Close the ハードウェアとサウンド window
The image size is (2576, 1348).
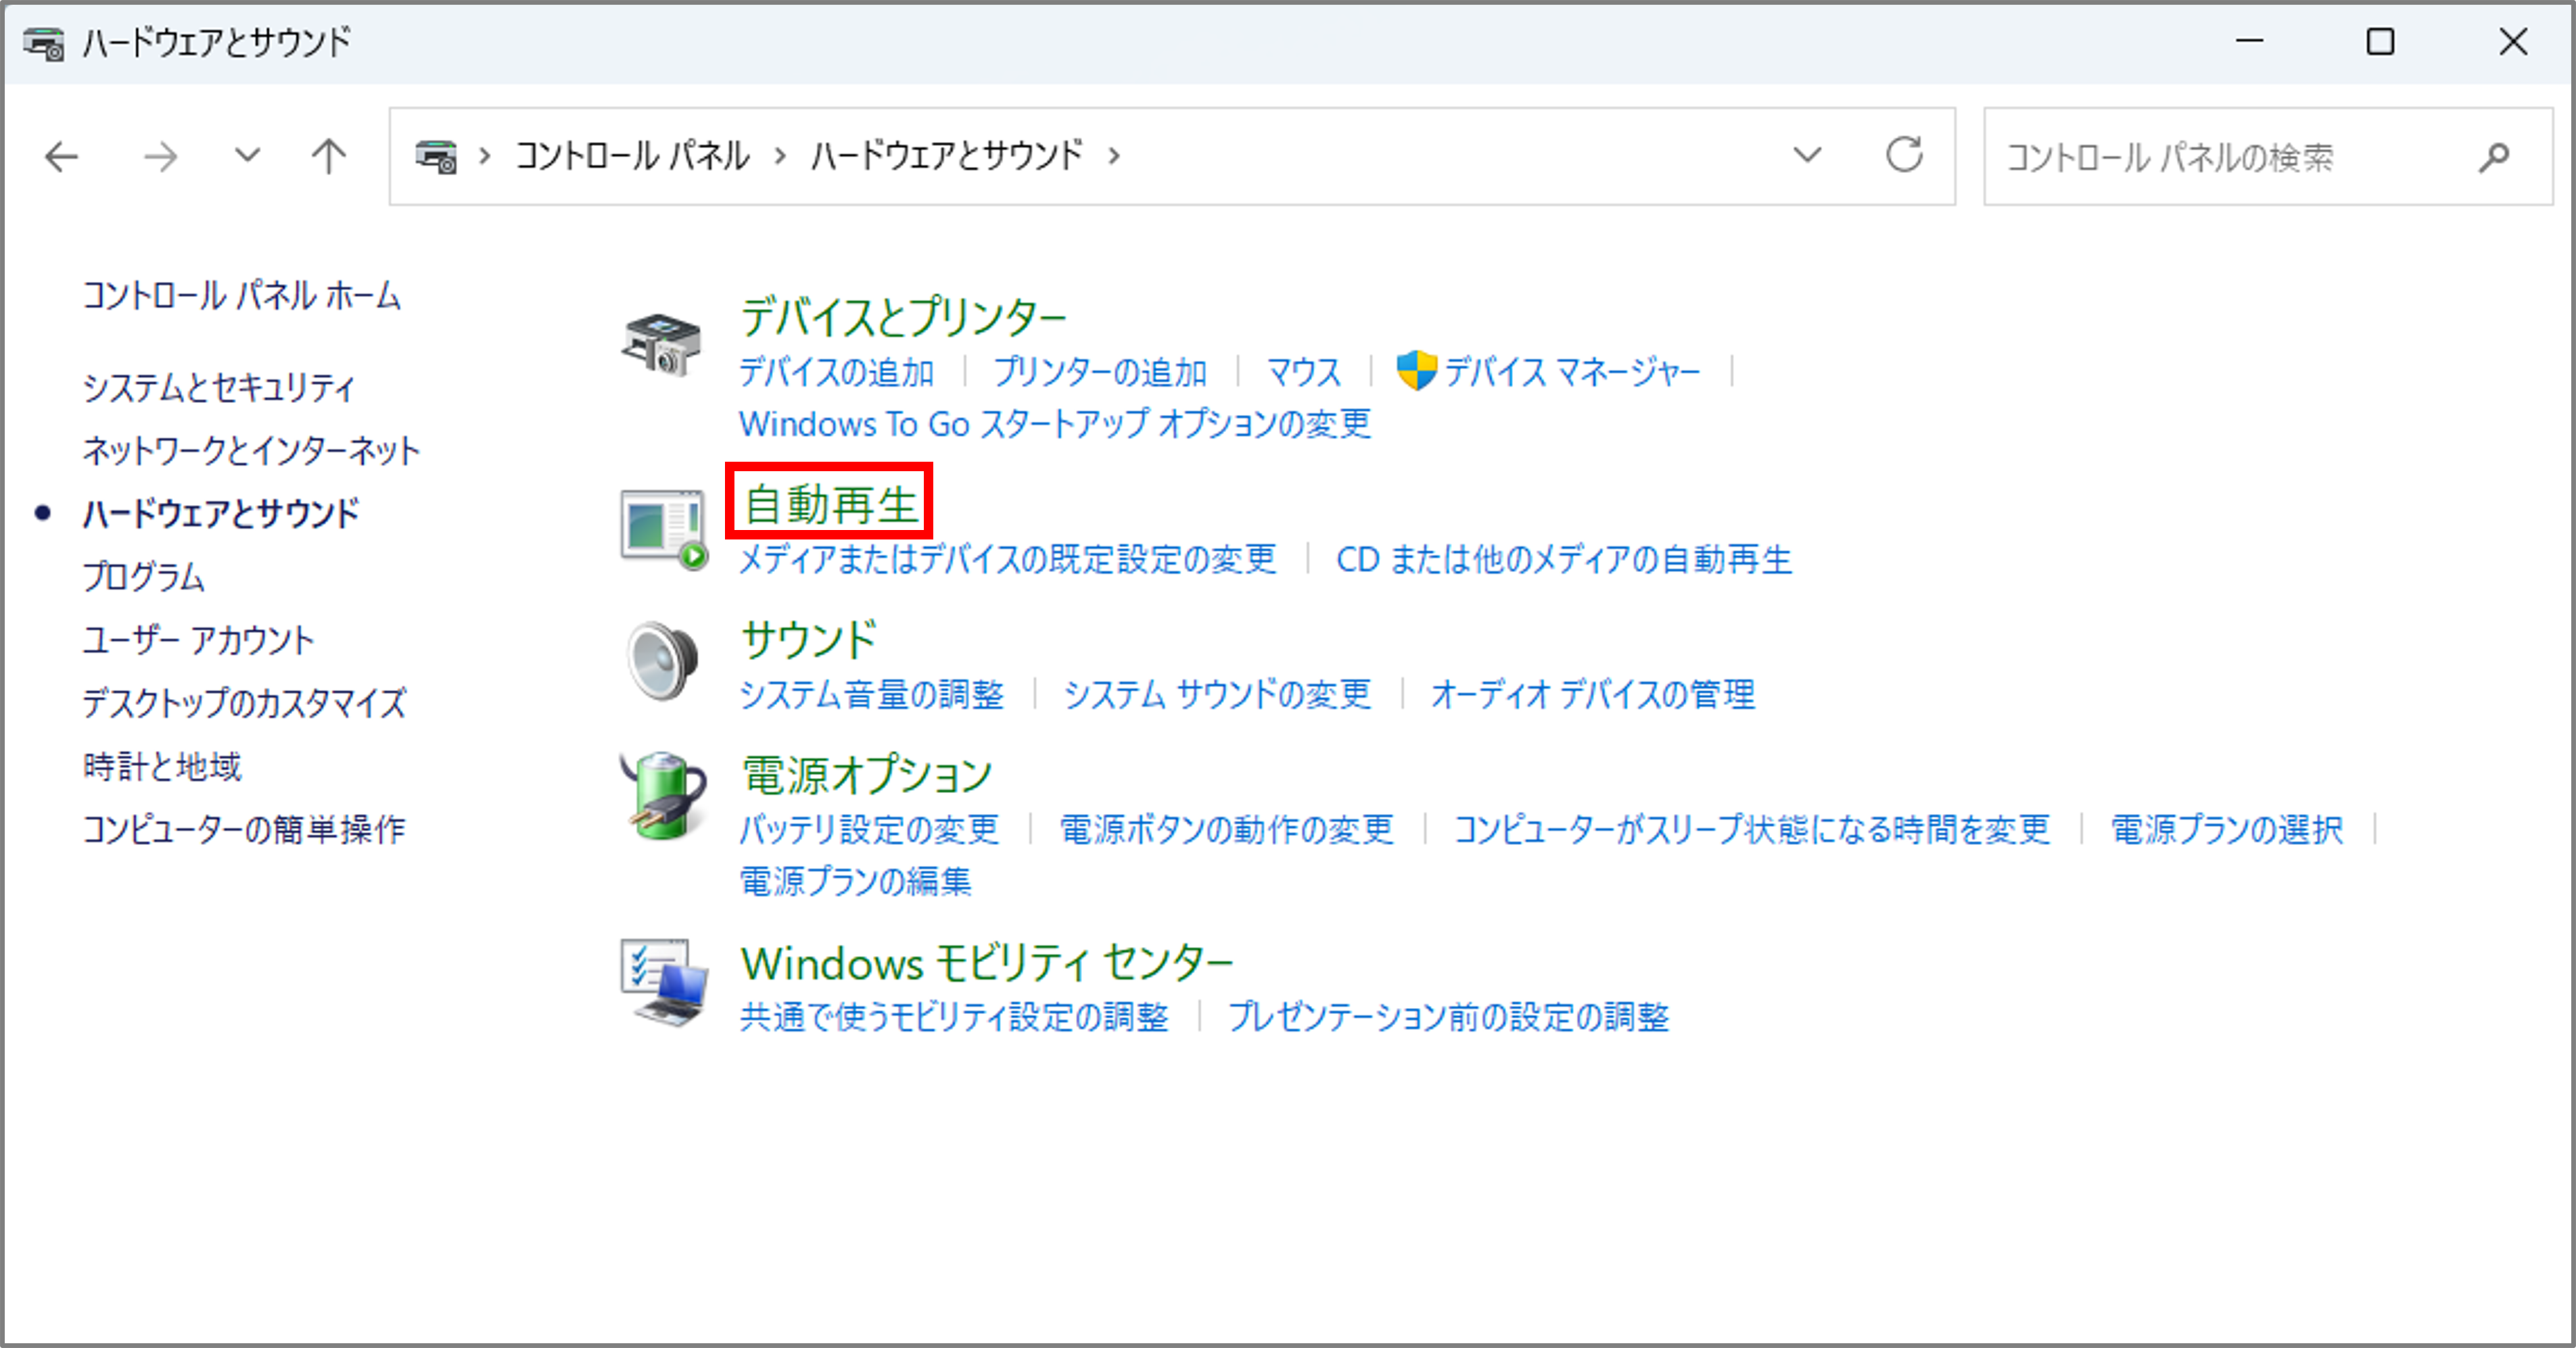click(2512, 41)
